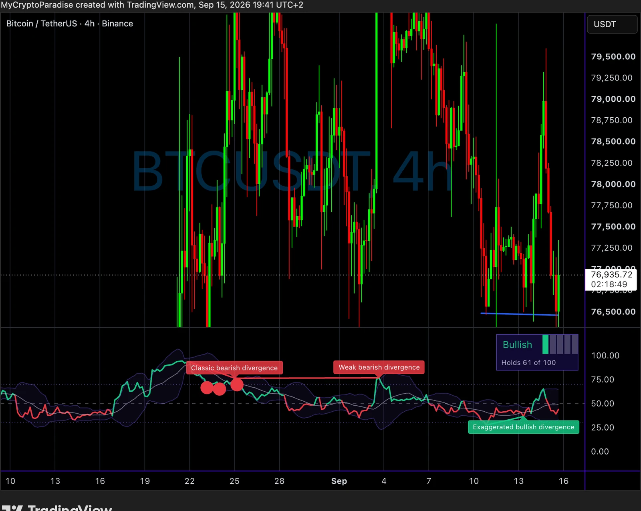Click the indicator scale 0.00 label
The height and width of the screenshot is (511, 641).
pyautogui.click(x=600, y=452)
